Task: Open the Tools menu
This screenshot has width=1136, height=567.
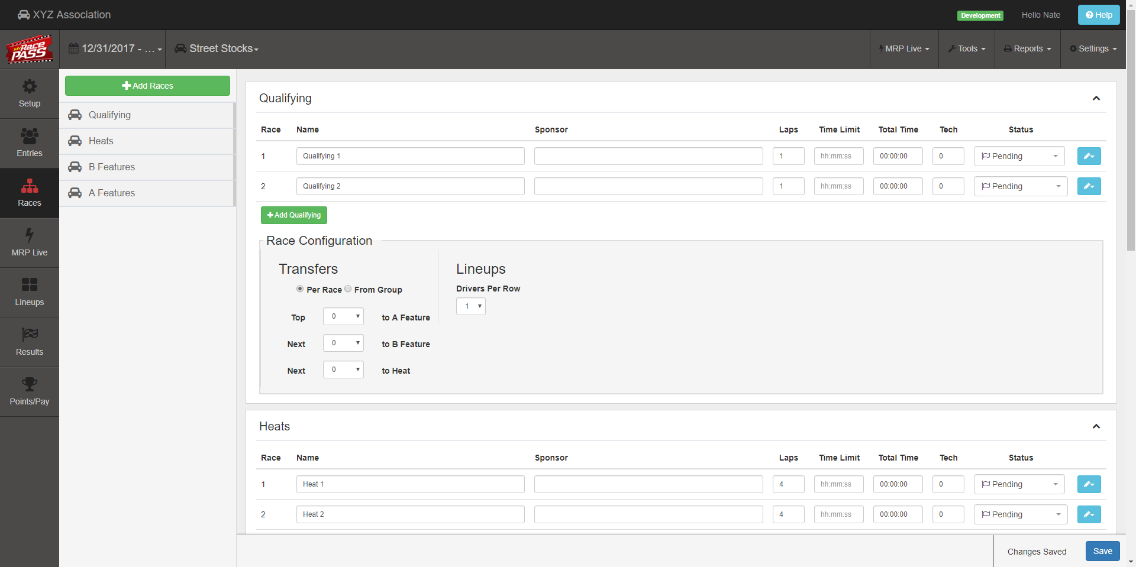Action: (x=967, y=49)
